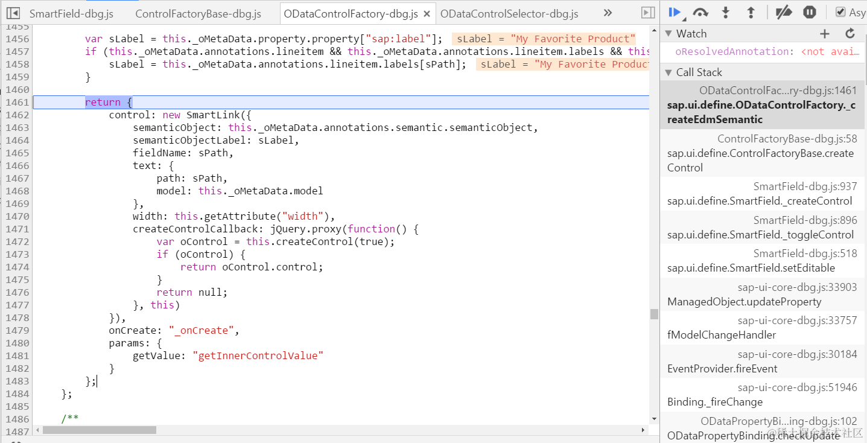Screen dimensions: 867x443
Task: Click editor scrollbar up arrow
Action: [654, 30]
